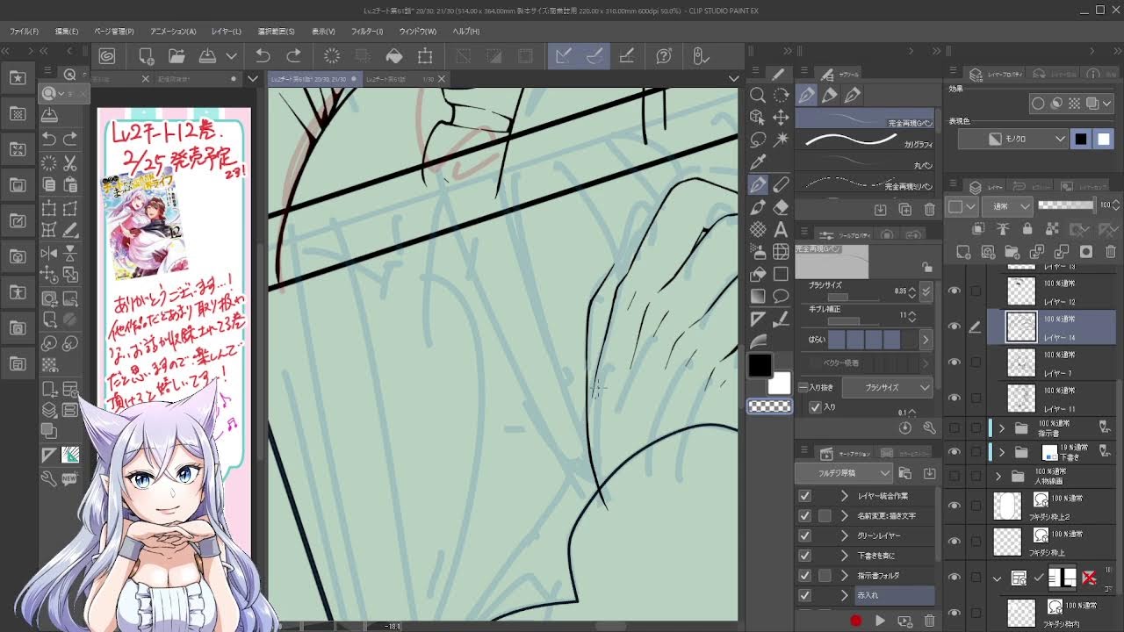
Task: Hide layer レイヤー 12 with its eye icon
Action: coord(955,291)
